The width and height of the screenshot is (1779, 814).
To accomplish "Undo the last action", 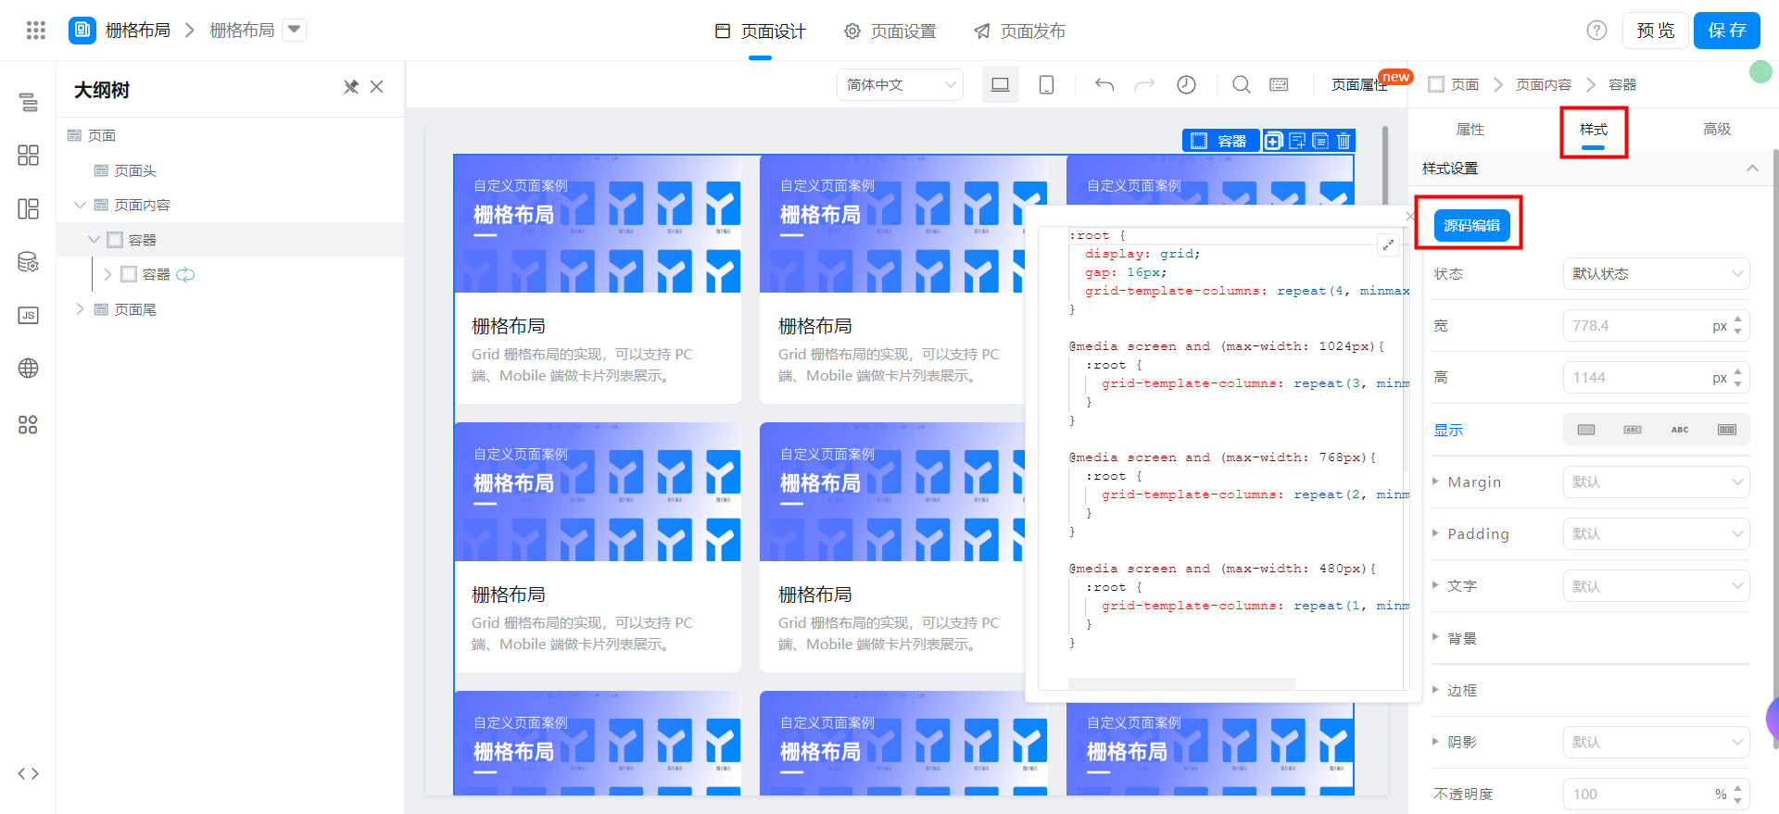I will click(1104, 84).
